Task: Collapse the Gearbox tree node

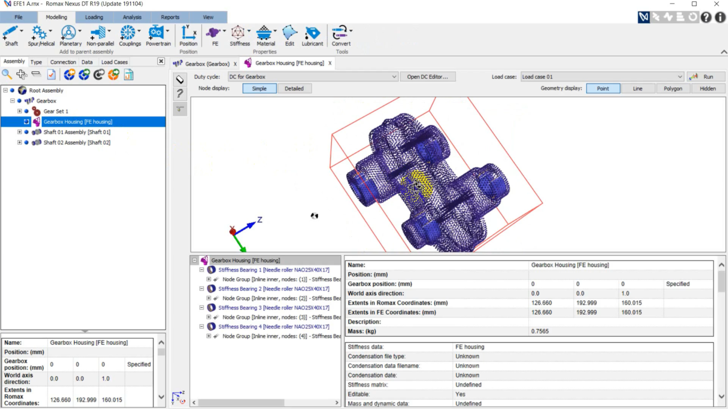Action: point(13,101)
